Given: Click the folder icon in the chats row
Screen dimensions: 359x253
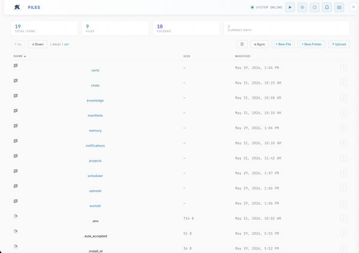Looking at the screenshot, I should [16, 81].
